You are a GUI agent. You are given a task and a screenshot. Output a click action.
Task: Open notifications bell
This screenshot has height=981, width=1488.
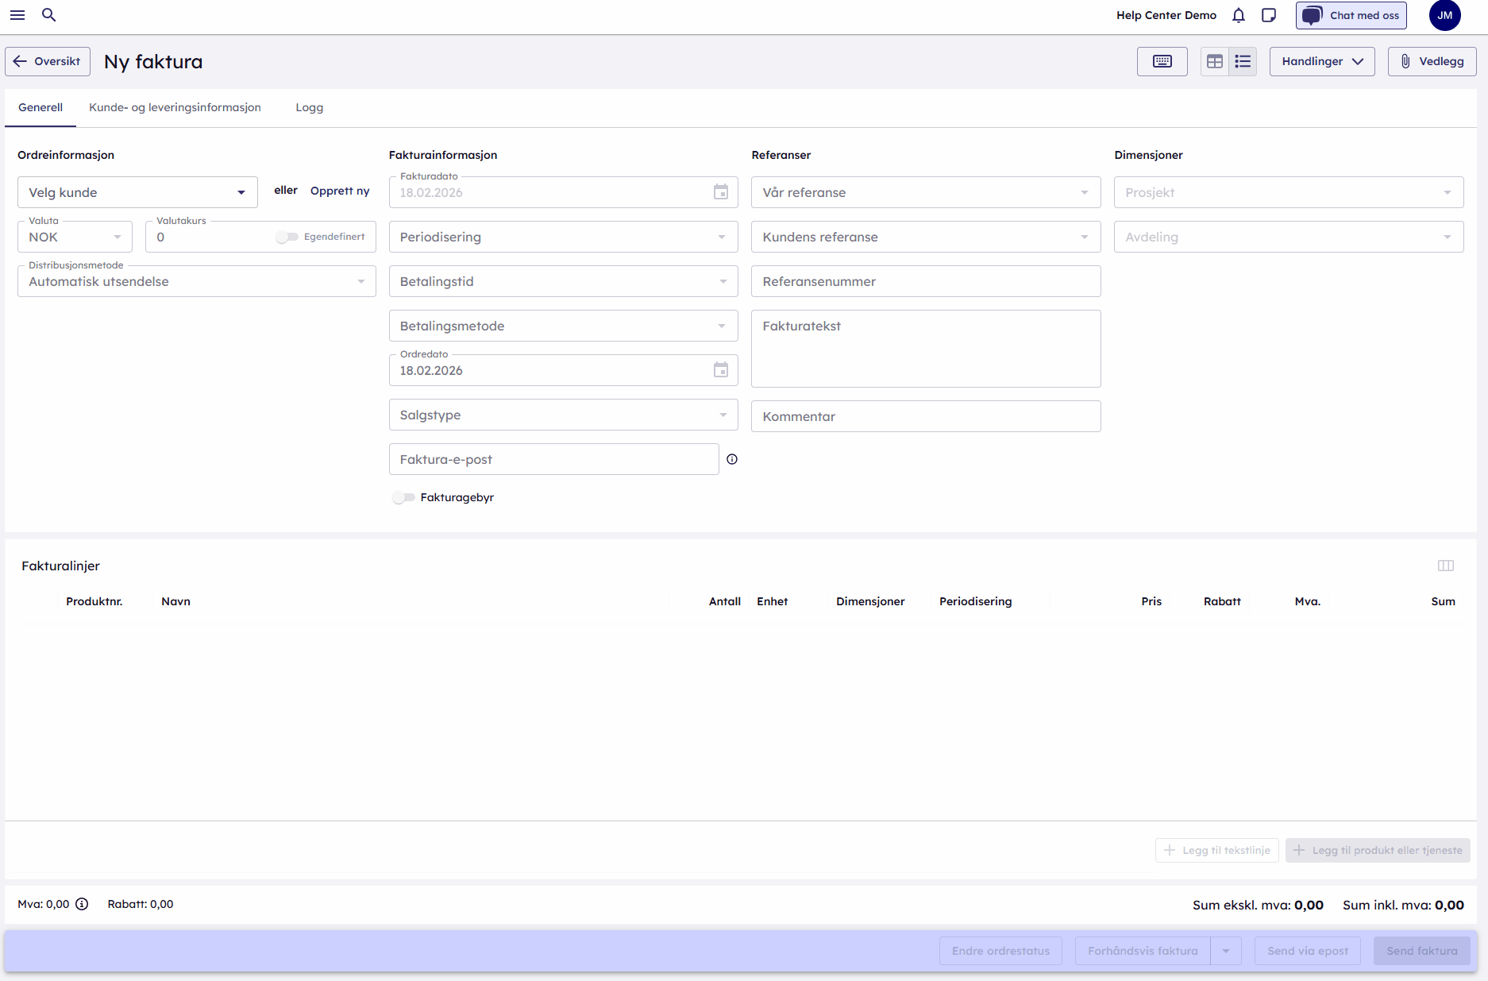(x=1238, y=15)
